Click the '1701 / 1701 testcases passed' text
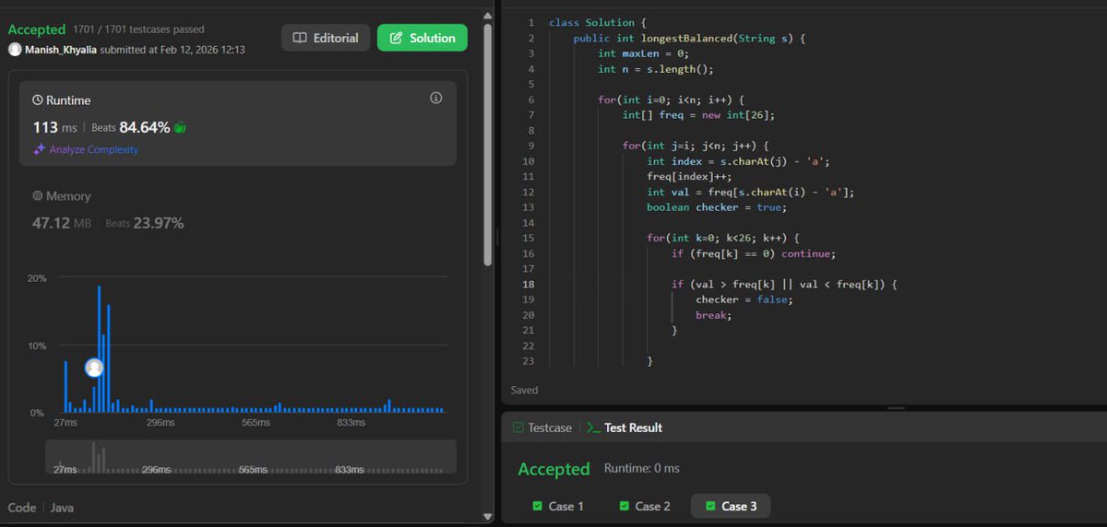Viewport: 1107px width, 527px height. (x=138, y=29)
